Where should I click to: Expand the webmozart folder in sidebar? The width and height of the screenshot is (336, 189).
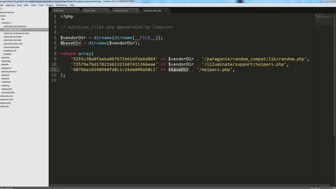7,89
